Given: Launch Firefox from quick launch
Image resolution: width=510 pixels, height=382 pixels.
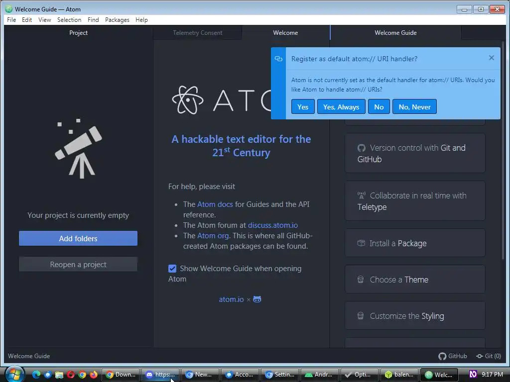Looking at the screenshot, I should (94, 375).
